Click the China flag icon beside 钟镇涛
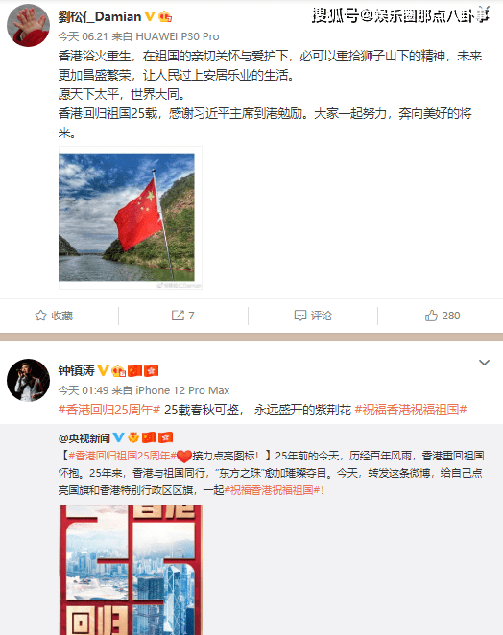The image size is (503, 635). (135, 370)
